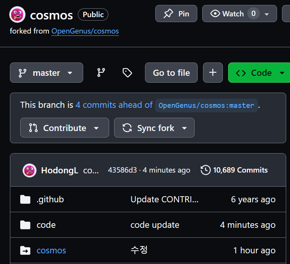Click the code folder icon
This screenshot has width=290, height=264.
coord(25,225)
